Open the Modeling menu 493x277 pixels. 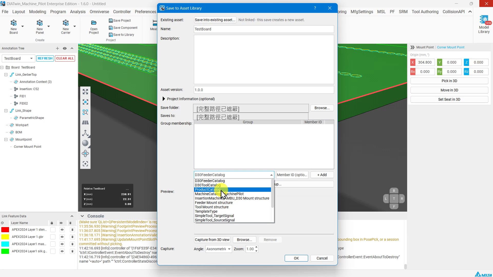point(37,12)
